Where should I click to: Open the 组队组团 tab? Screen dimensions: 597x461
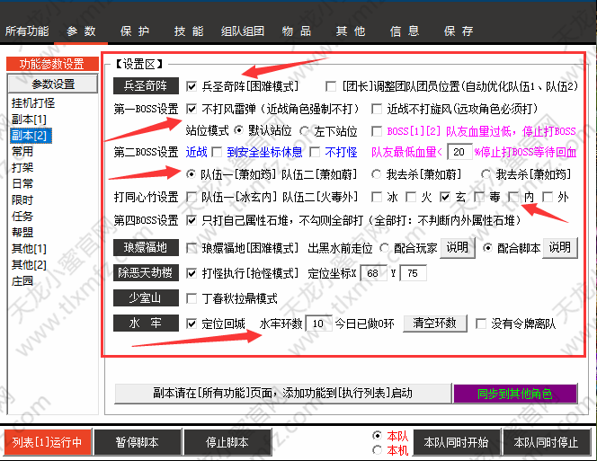click(243, 31)
